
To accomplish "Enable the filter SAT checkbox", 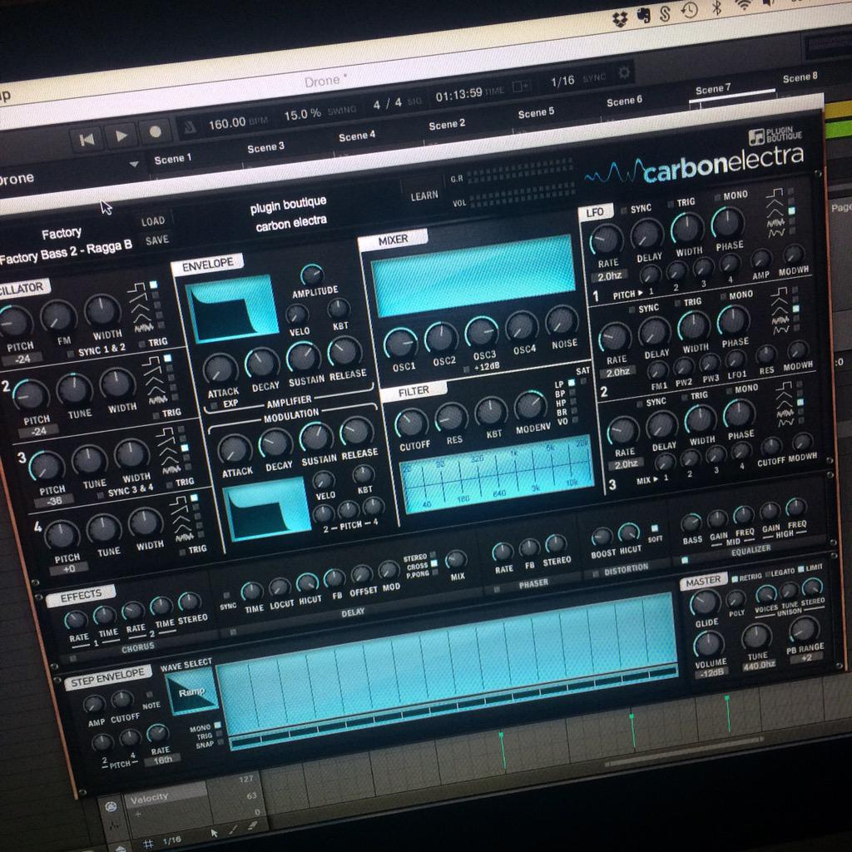I will pyautogui.click(x=584, y=381).
